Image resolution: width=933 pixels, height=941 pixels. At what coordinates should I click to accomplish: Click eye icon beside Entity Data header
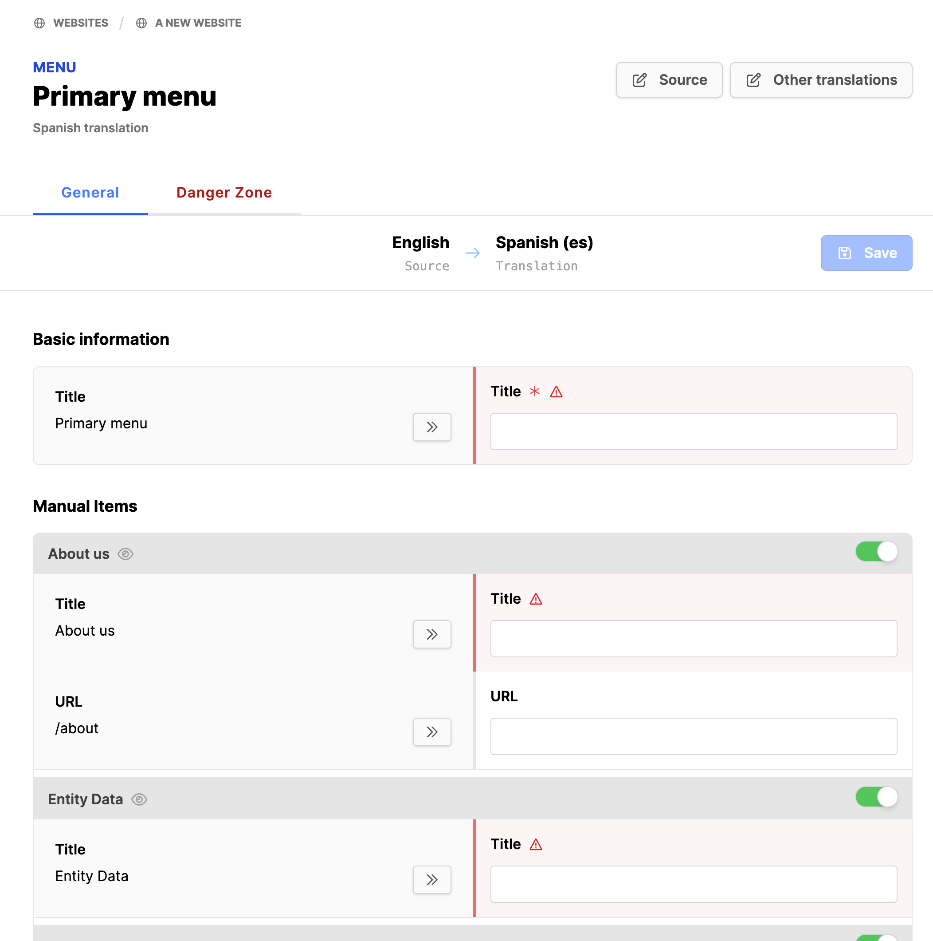click(x=139, y=800)
